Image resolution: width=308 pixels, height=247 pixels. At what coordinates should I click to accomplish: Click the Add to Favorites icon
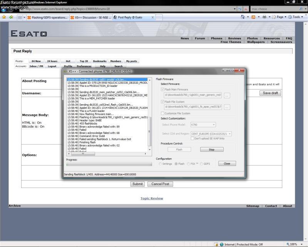pyautogui.click(x=11, y=17)
